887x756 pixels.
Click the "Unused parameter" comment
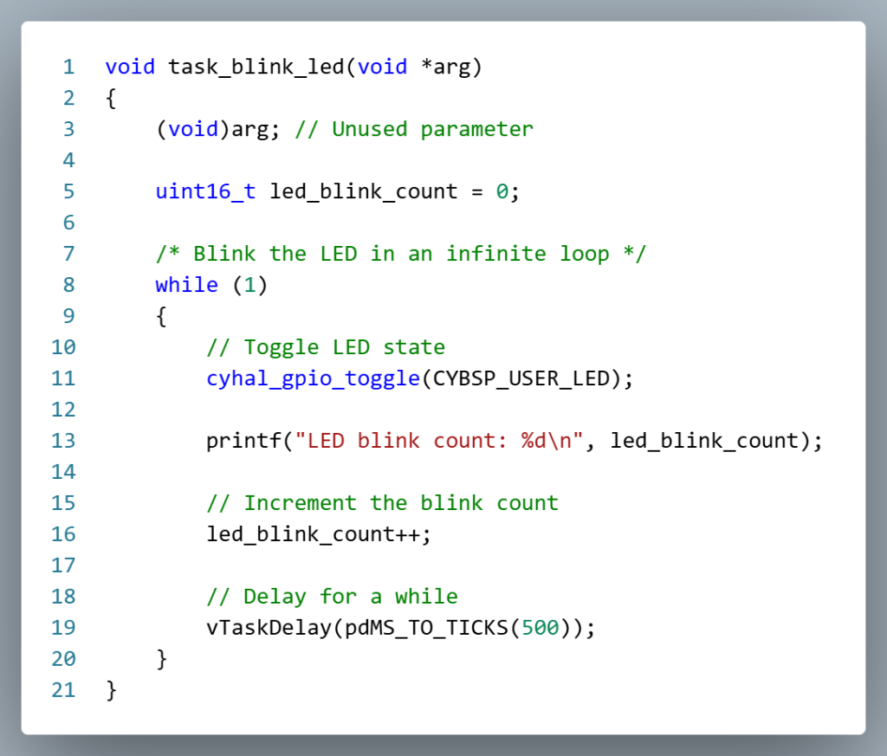[414, 129]
